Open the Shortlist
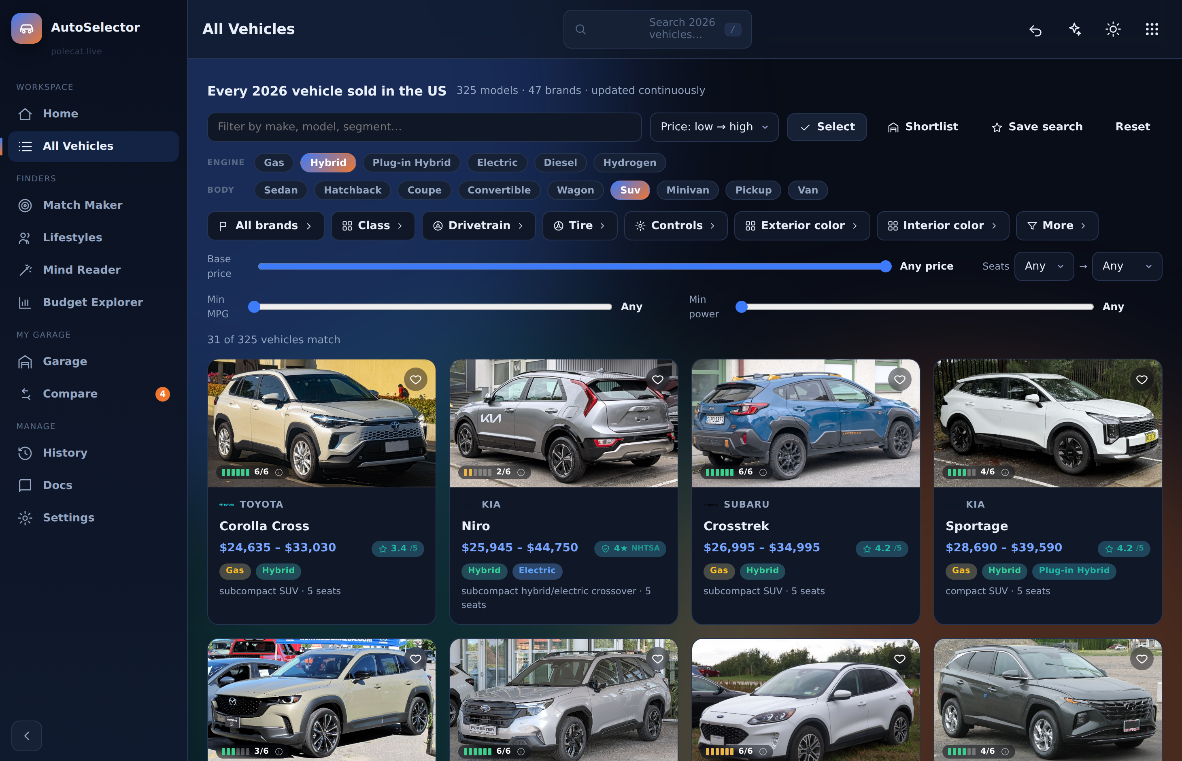 pyautogui.click(x=923, y=127)
